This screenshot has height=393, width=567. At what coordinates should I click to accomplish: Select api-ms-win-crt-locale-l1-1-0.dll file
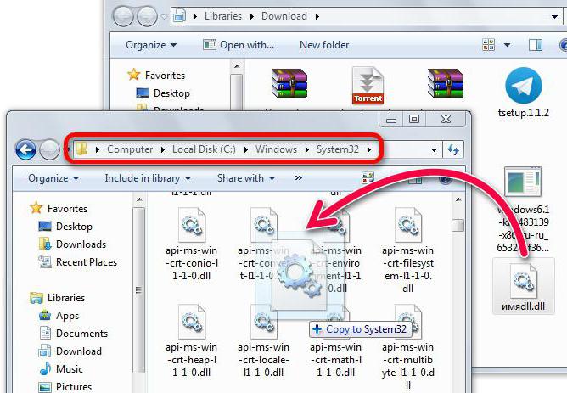[264, 341]
